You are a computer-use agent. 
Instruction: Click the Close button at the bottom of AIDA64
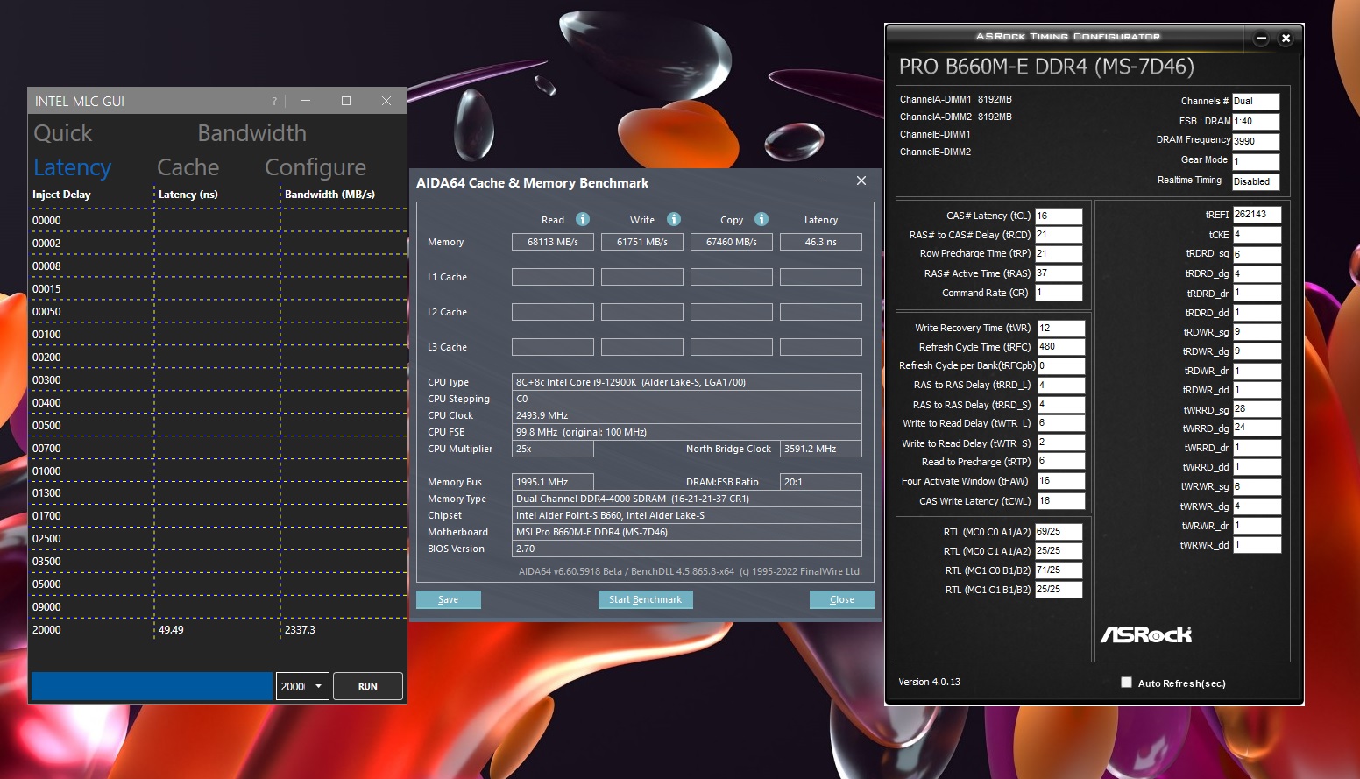click(x=841, y=599)
